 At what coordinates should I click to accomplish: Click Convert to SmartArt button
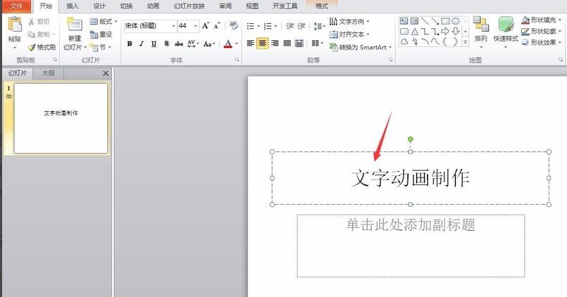360,47
